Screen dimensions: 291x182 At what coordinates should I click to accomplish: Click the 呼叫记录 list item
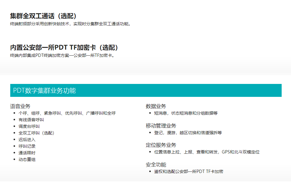pyautogui.click(x=27, y=146)
